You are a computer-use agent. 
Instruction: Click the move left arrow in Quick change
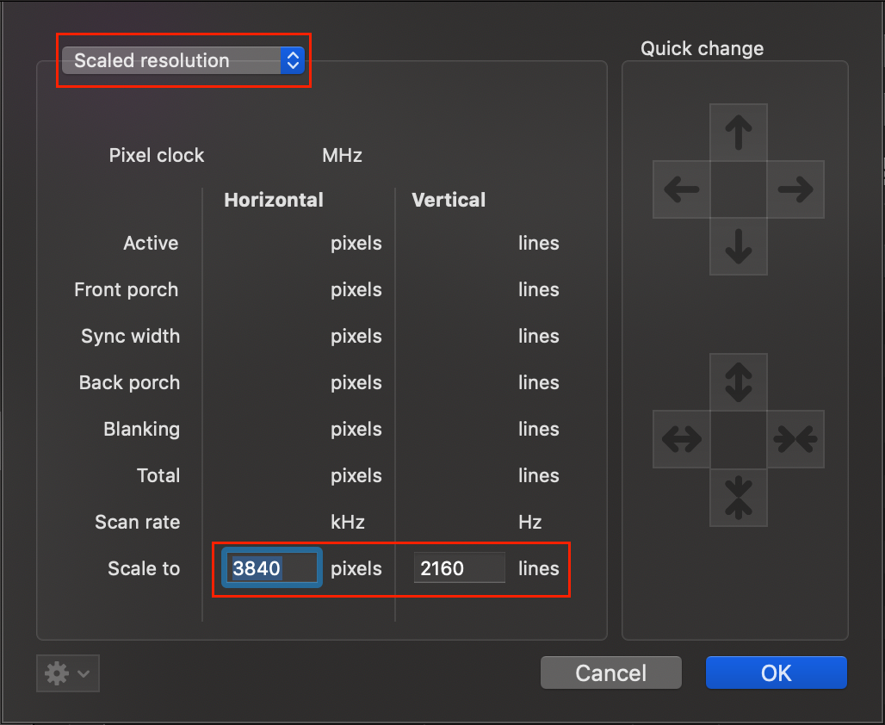(682, 189)
